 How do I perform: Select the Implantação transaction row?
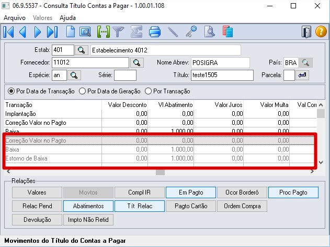click(160, 114)
